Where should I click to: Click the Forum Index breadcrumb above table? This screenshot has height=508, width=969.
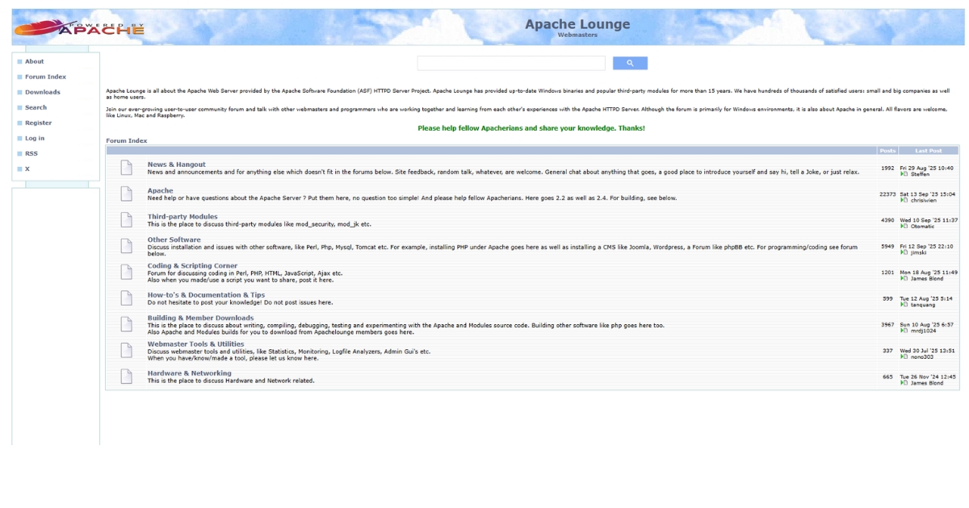pyautogui.click(x=127, y=140)
